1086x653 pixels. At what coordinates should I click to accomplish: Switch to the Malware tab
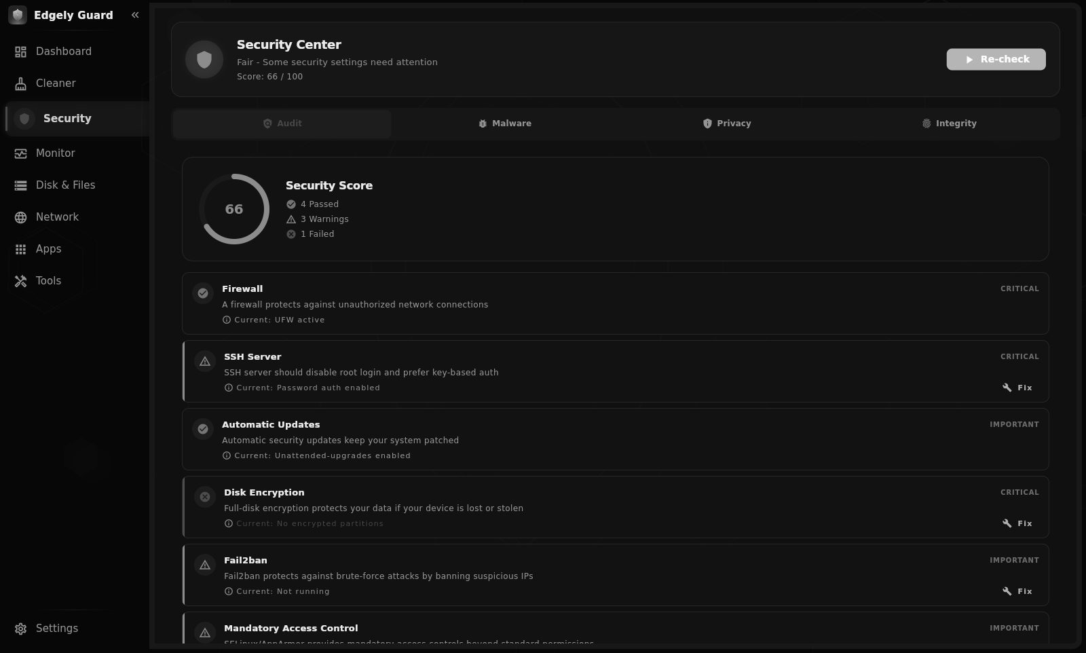[x=504, y=124]
